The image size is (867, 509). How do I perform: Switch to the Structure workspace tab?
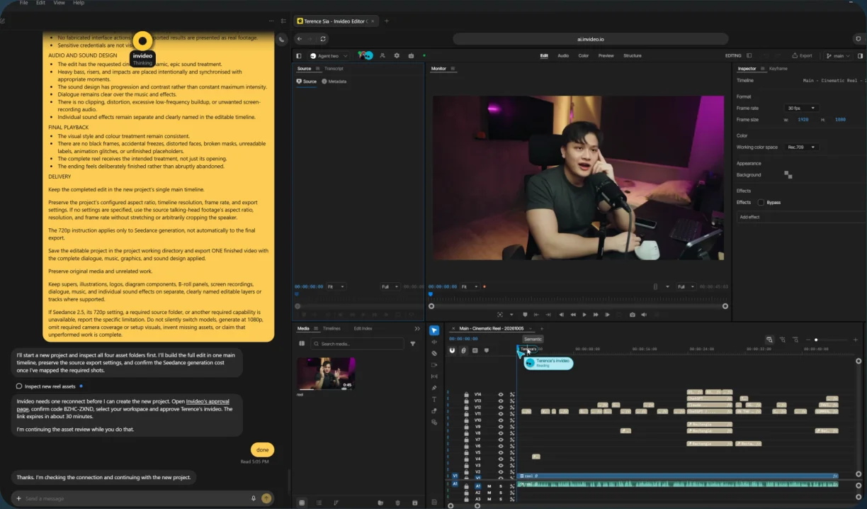coord(633,55)
